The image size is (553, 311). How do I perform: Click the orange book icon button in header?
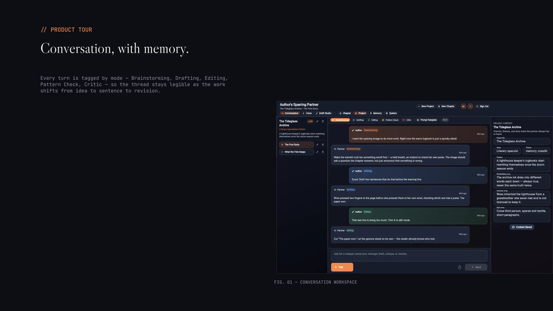[463, 106]
